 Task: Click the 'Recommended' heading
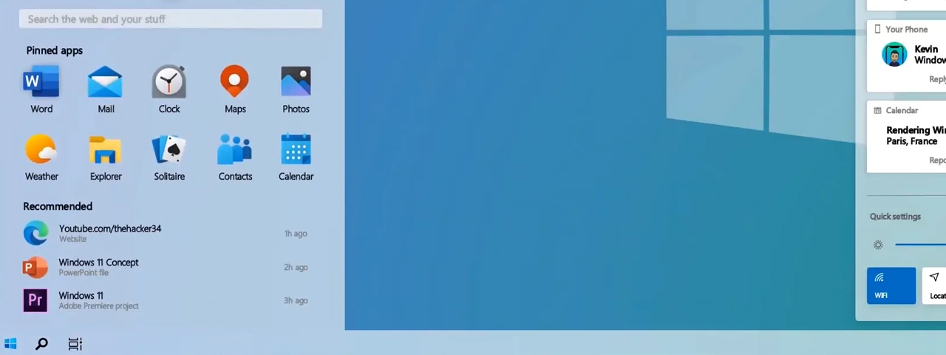pyautogui.click(x=58, y=206)
